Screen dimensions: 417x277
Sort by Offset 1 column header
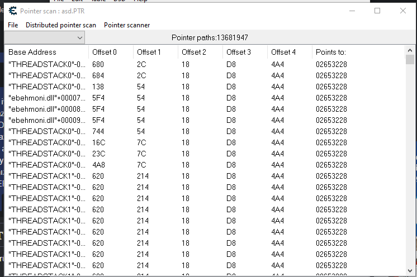pyautogui.click(x=155, y=52)
